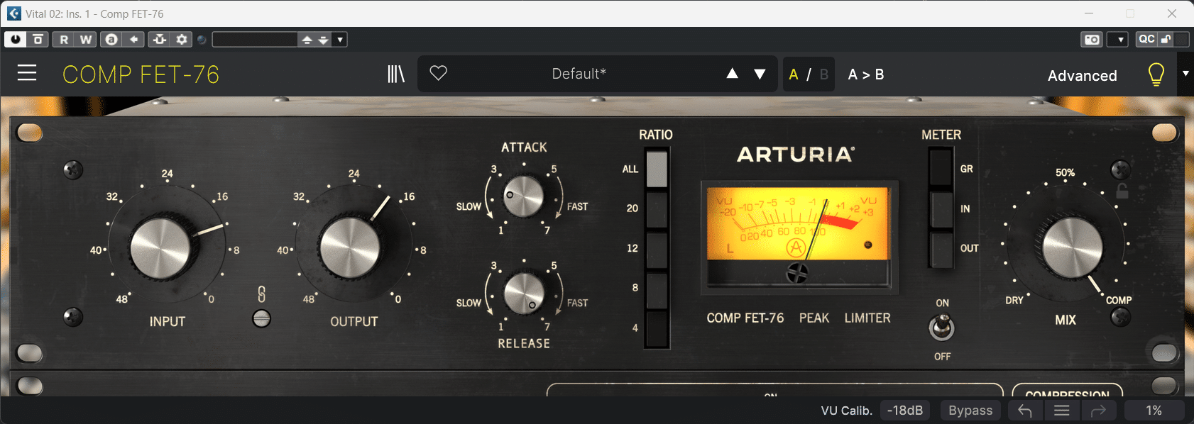Switch to state A
This screenshot has width=1194, height=424.
794,74
